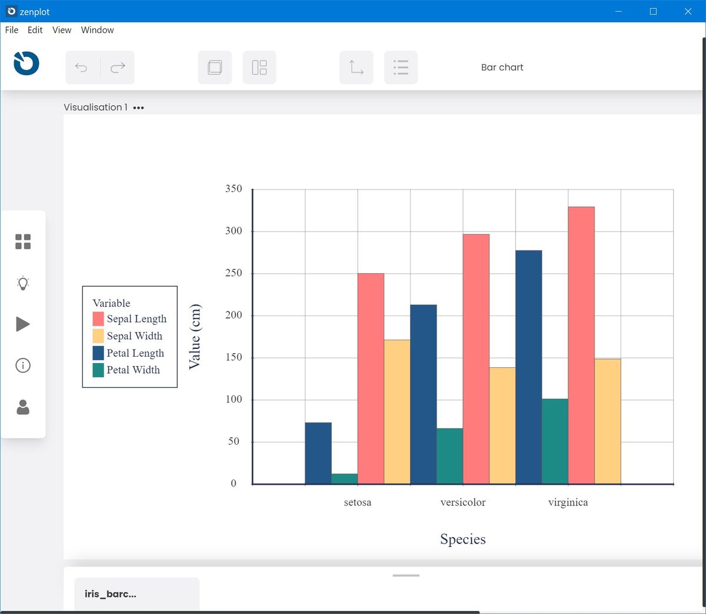706x614 pixels.
Task: Select the split layout icon on the toolbar
Action: (x=259, y=67)
